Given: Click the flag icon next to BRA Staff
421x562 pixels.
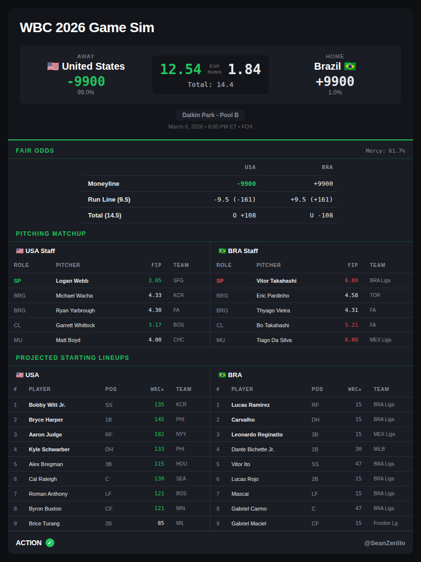Looking at the screenshot, I should click(x=222, y=251).
